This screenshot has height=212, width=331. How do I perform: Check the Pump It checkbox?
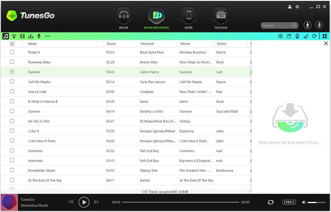(x=12, y=52)
